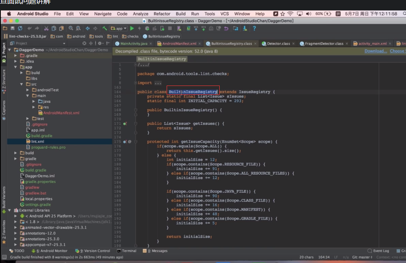Sync project with Gradle files icon

click(x=188, y=29)
